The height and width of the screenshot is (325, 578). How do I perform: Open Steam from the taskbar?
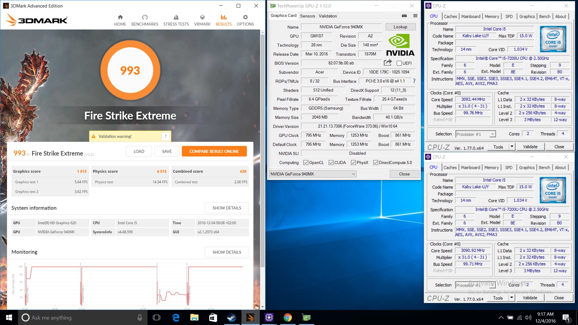232,317
